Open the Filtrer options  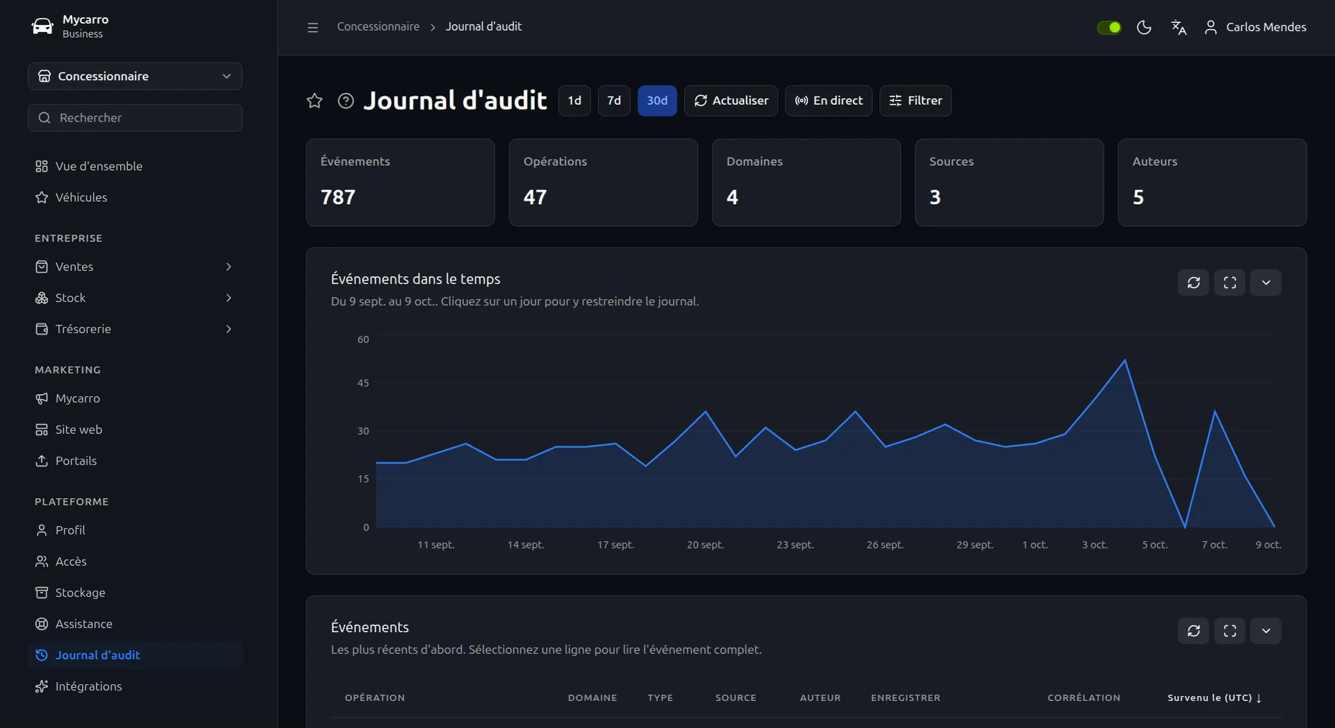[915, 101]
